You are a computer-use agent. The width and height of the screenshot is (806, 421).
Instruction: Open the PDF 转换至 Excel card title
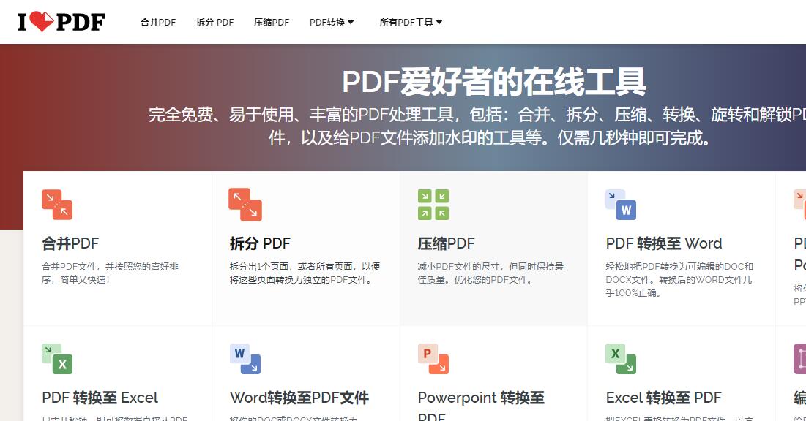pos(100,398)
